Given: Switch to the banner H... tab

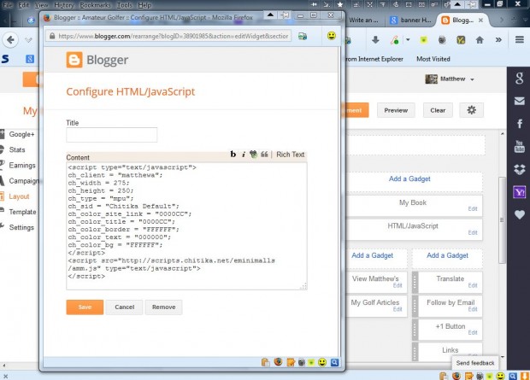Looking at the screenshot, I should [411, 20].
